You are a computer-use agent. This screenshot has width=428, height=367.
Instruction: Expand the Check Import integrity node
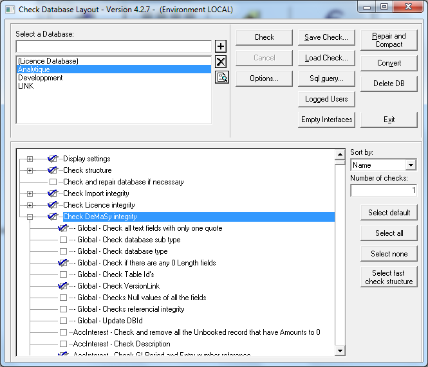pyautogui.click(x=30, y=194)
